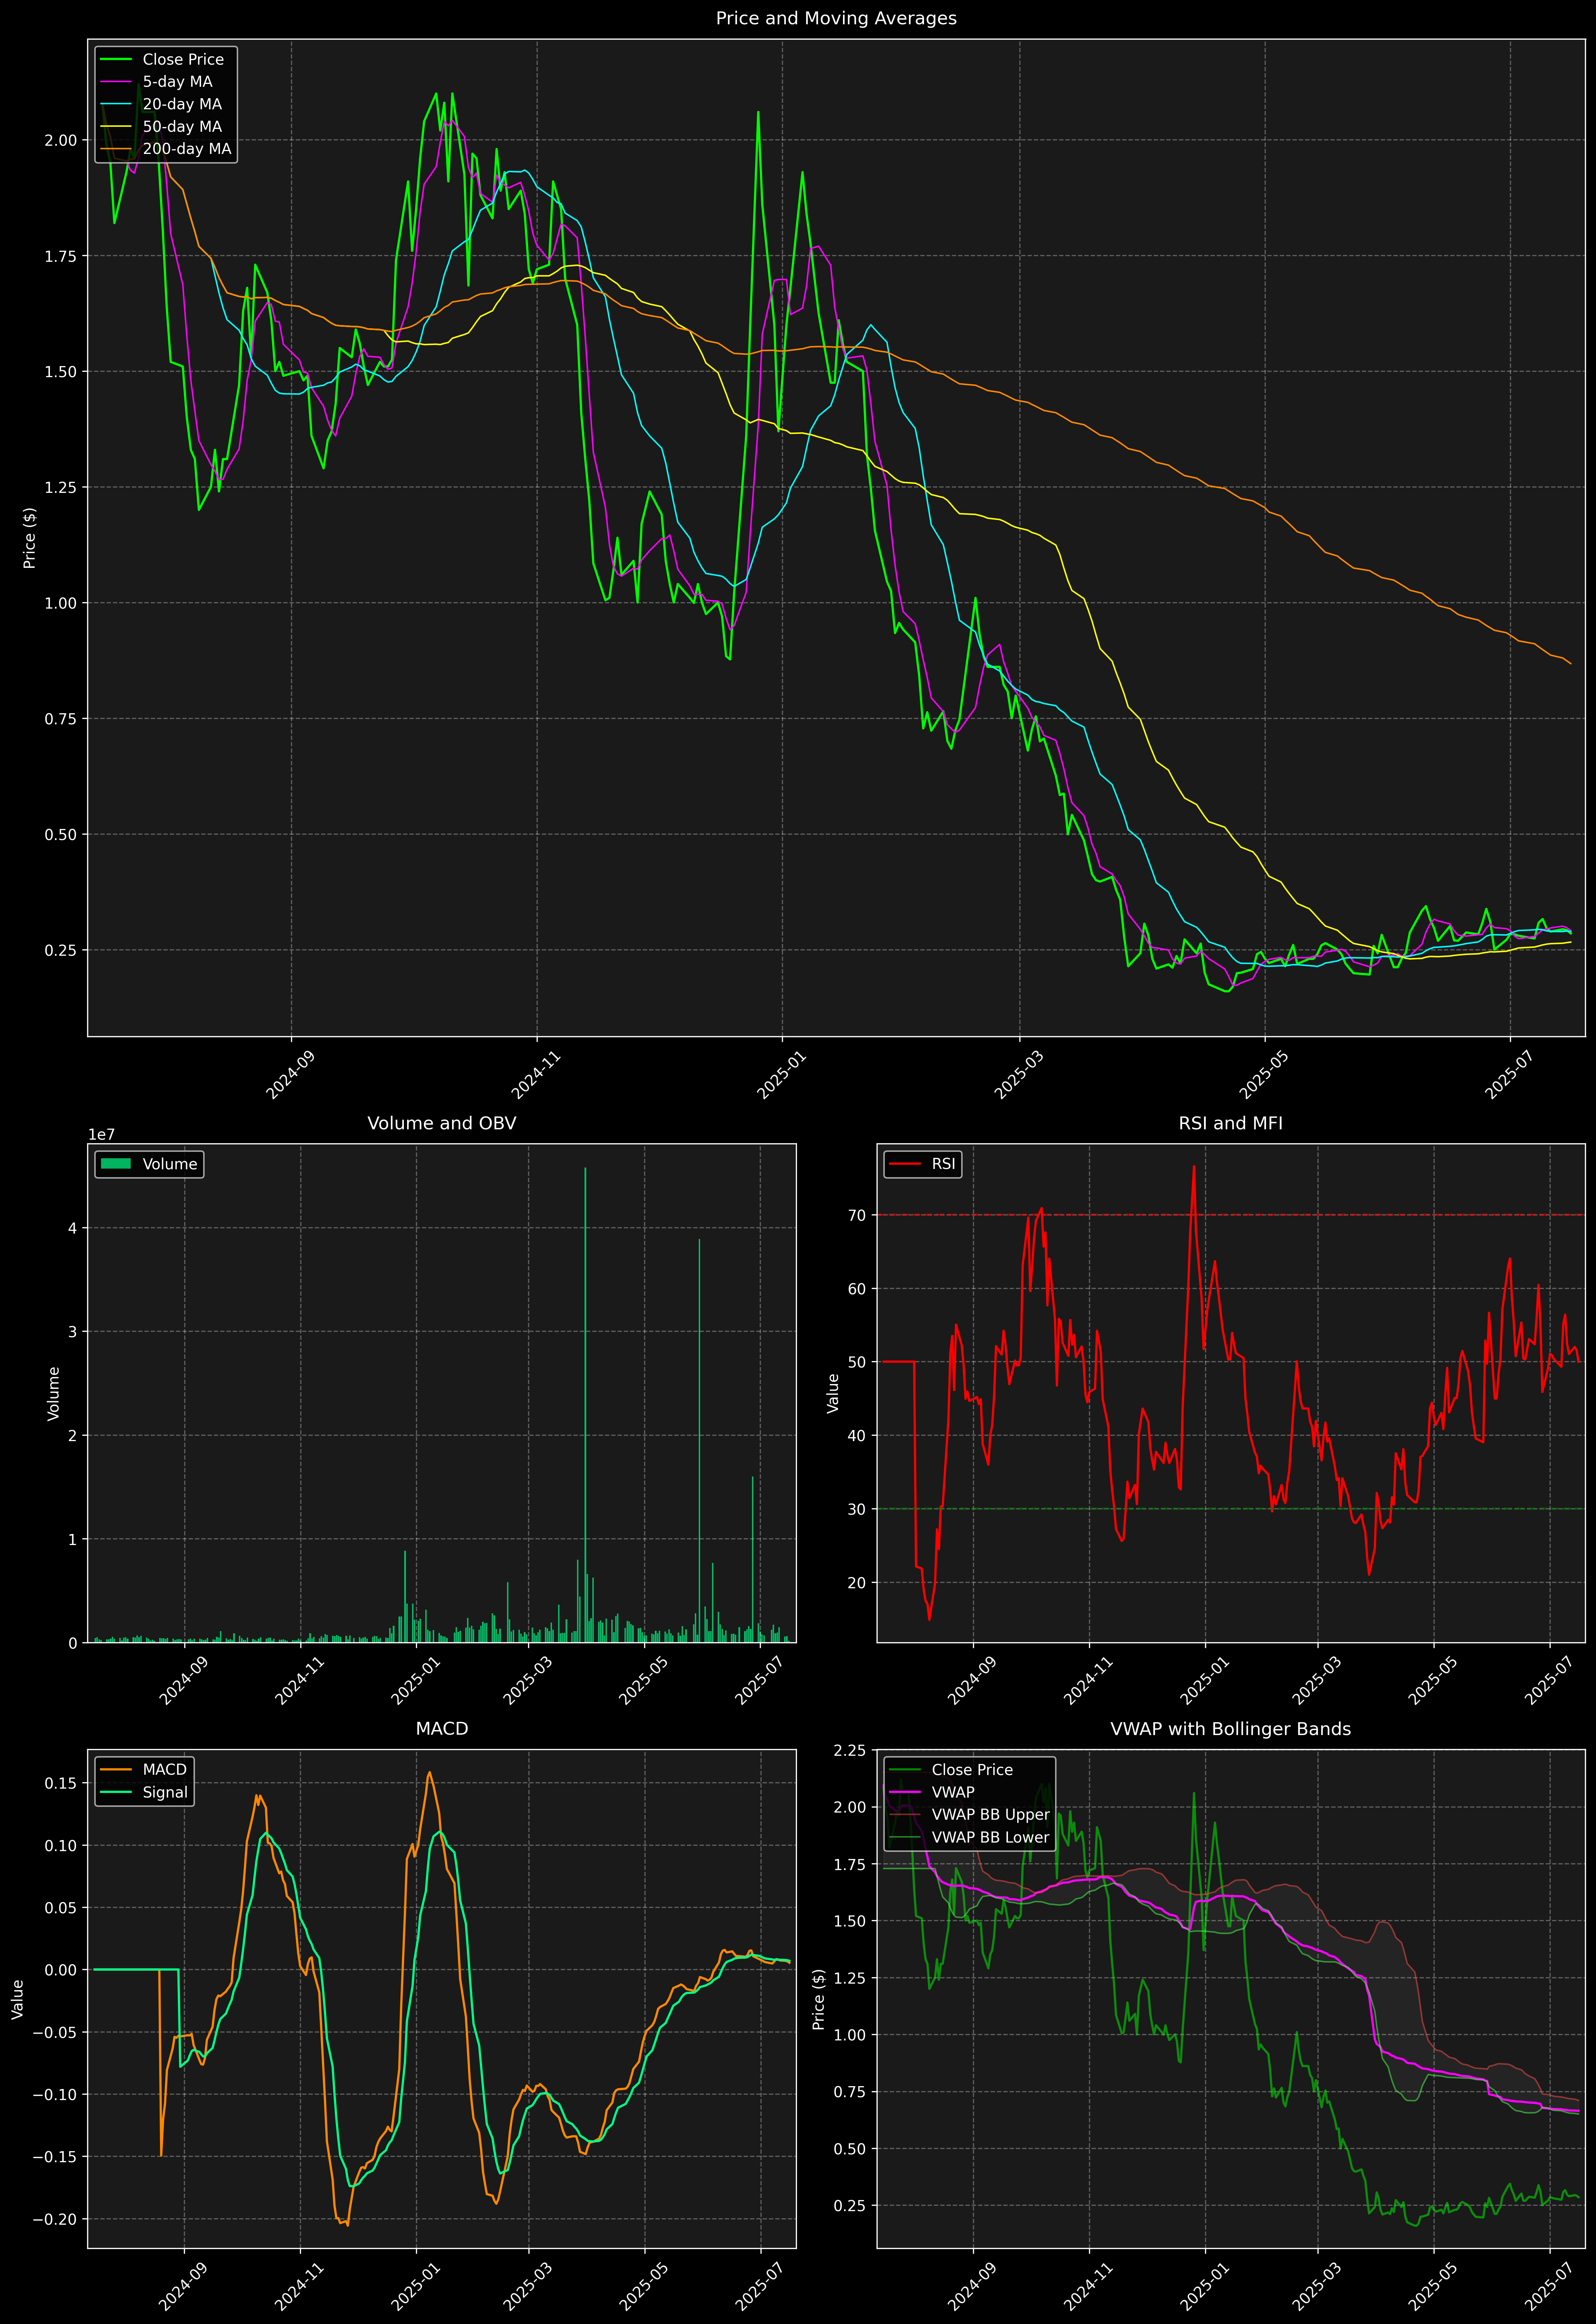Click the 2024-11 date label under the RSI chart
1596x2324 pixels.
[x=1089, y=1680]
